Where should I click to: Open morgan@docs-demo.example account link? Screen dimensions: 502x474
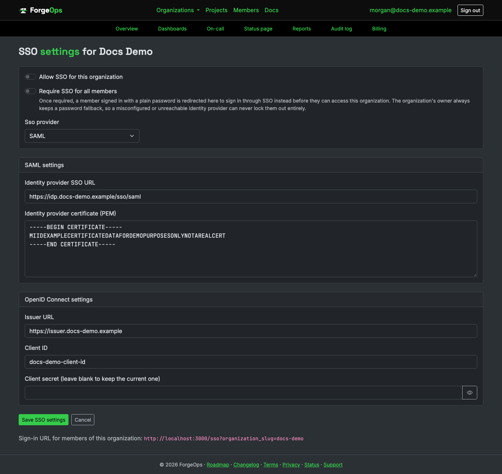pyautogui.click(x=411, y=10)
